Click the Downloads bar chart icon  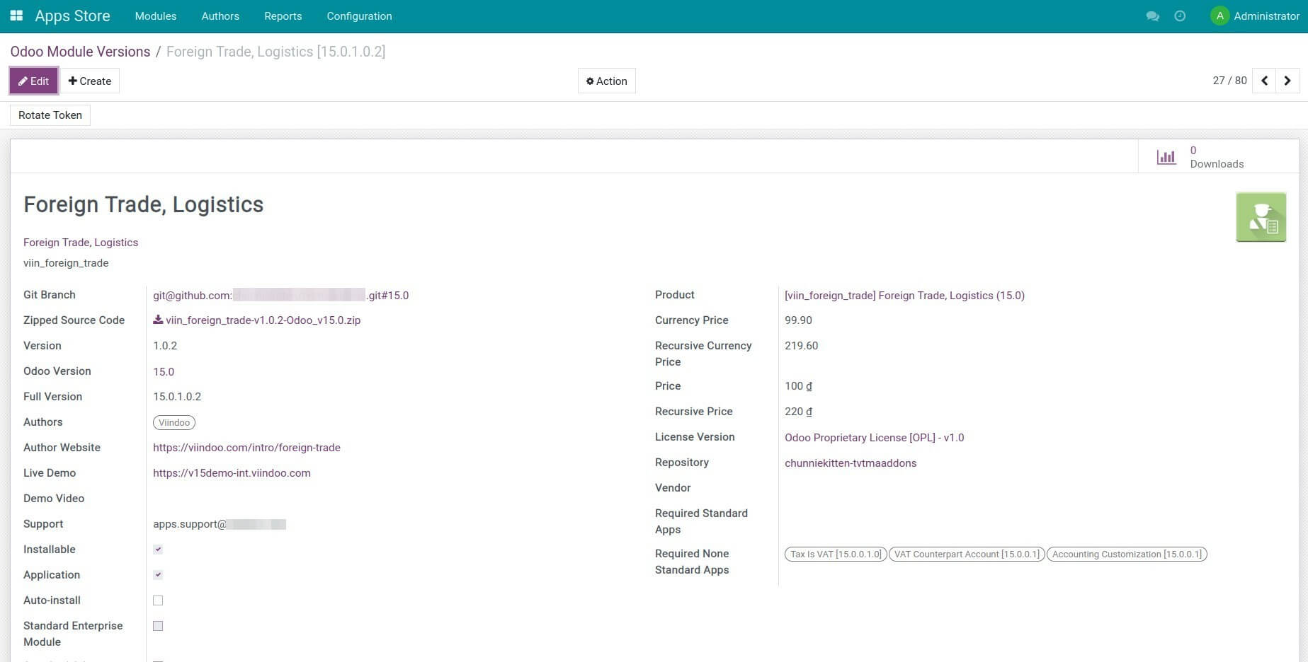1166,157
